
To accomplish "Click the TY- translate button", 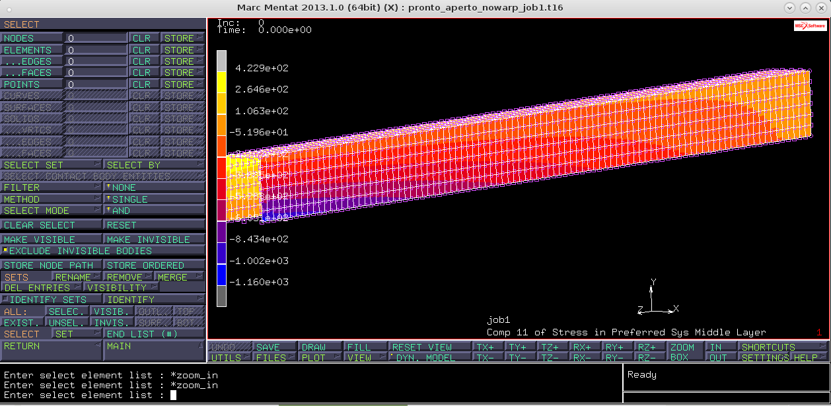I will pos(520,357).
